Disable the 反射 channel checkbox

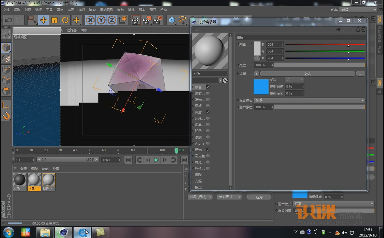[208, 112]
